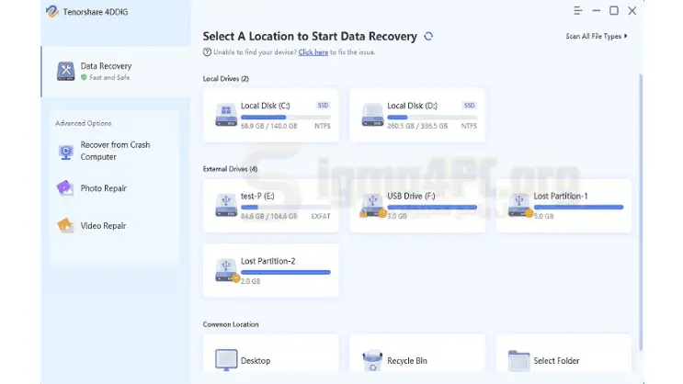The image size is (683, 384).
Task: Click the SSD badge on Local Disk (D:)
Action: pyautogui.click(x=469, y=106)
